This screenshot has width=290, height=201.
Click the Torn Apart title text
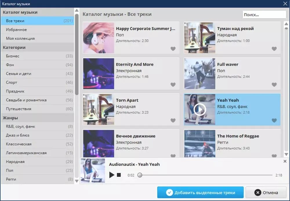pyautogui.click(x=127, y=100)
